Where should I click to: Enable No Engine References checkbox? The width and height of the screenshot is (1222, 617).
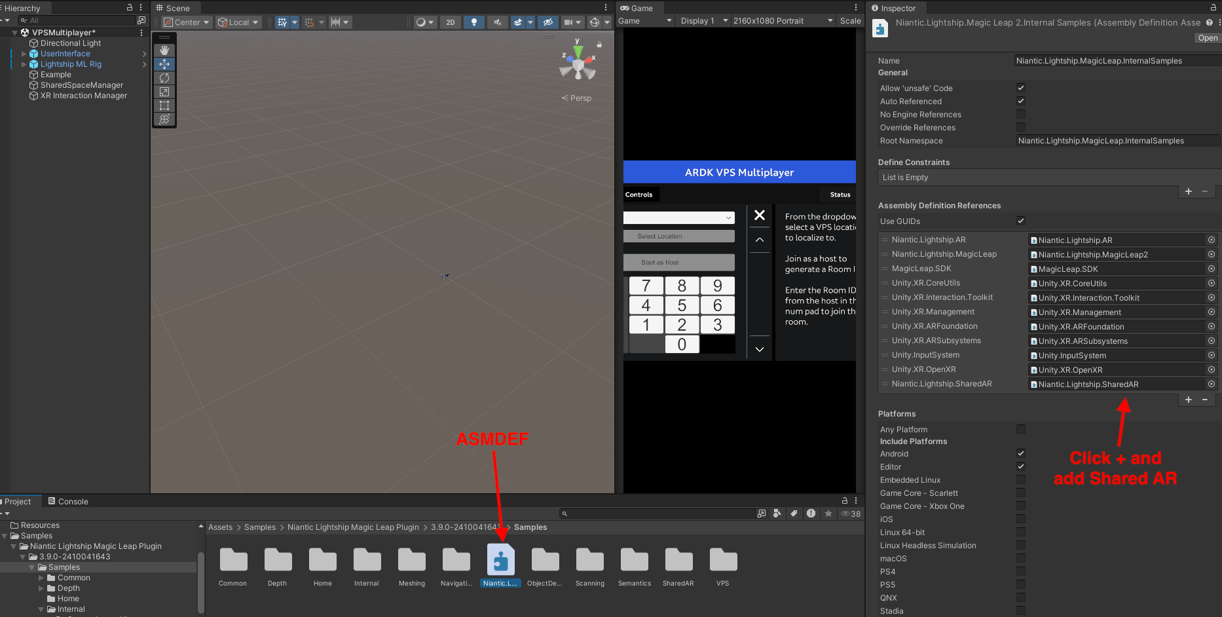[1020, 114]
